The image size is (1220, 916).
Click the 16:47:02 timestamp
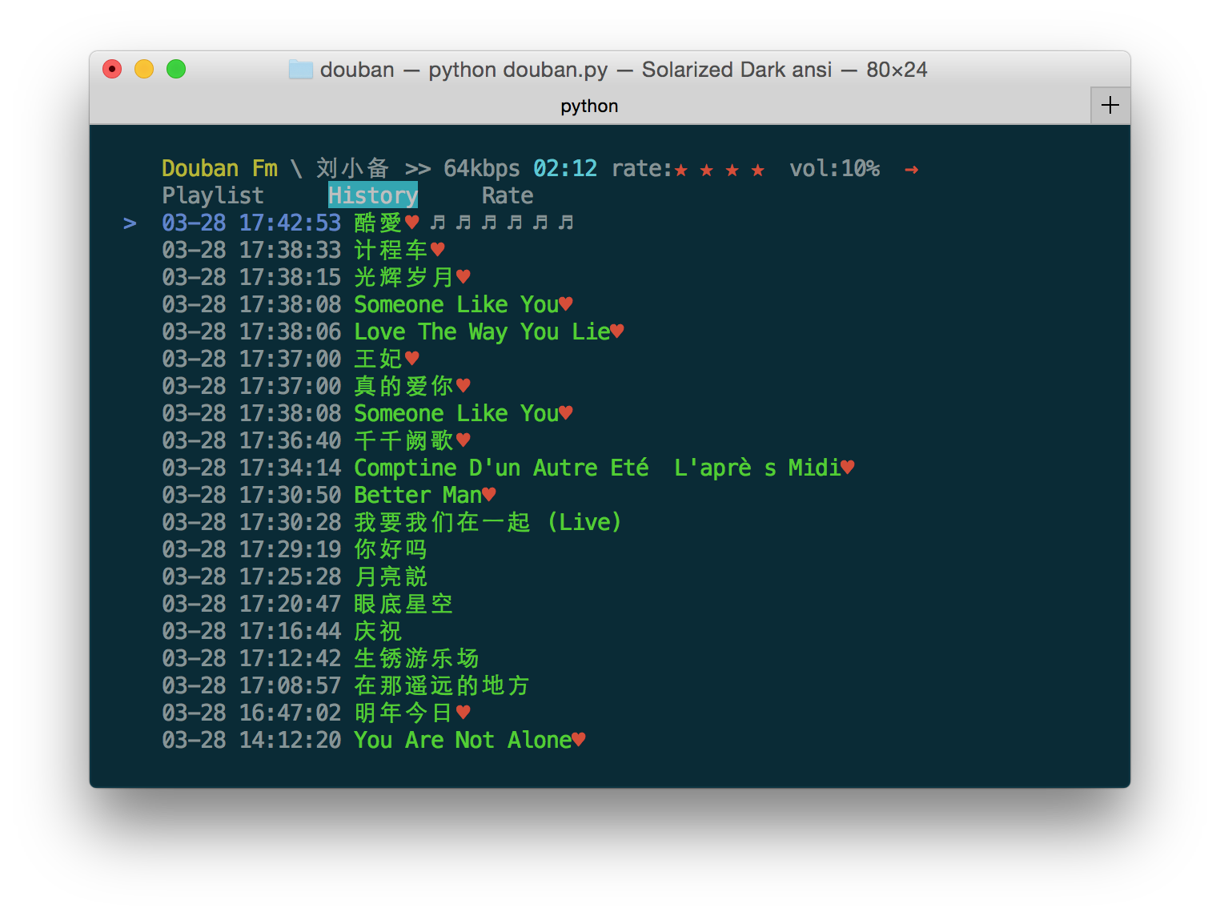(x=290, y=713)
